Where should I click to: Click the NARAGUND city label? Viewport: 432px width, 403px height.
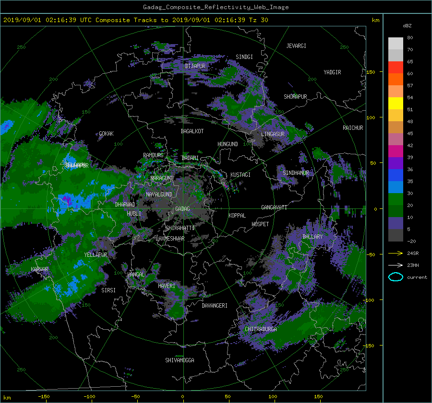click(162, 178)
